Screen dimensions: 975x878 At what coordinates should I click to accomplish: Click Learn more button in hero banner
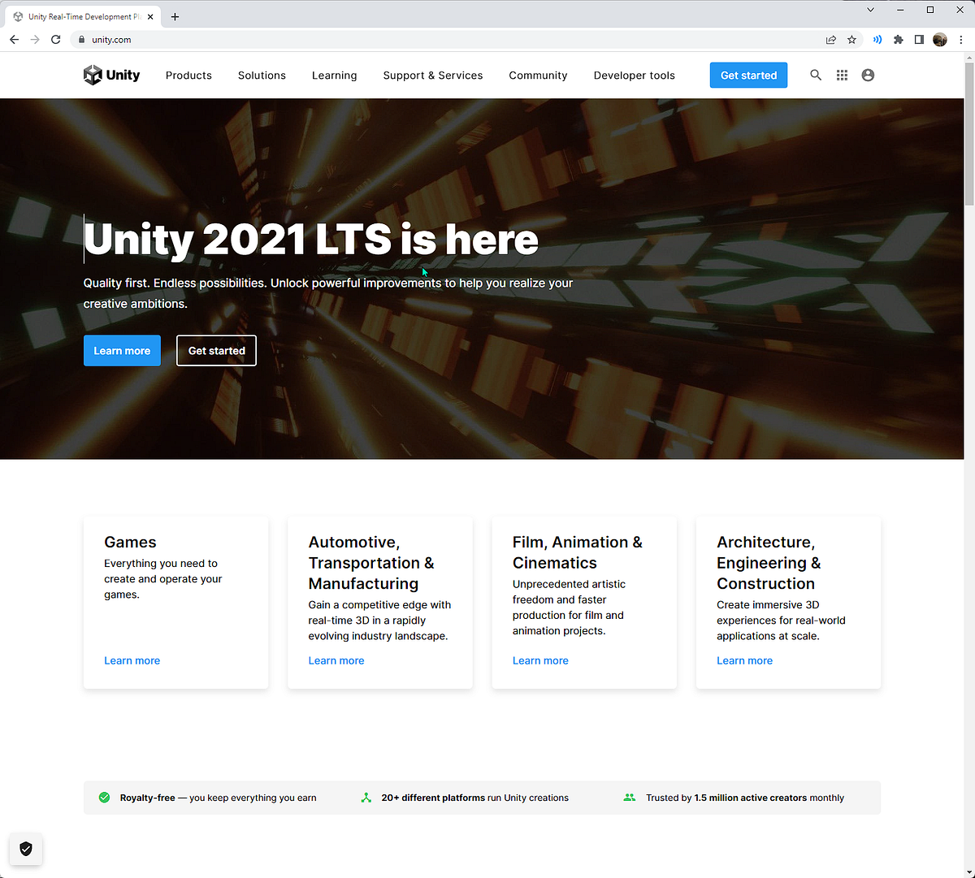122,351
